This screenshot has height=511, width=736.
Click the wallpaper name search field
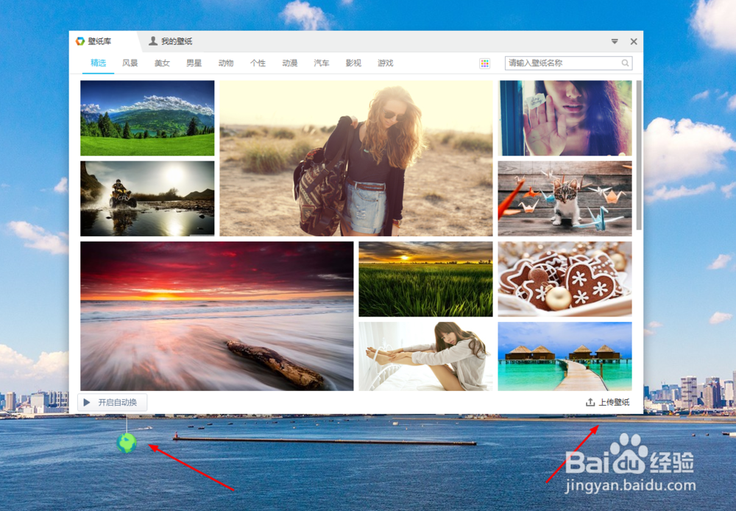tap(568, 63)
